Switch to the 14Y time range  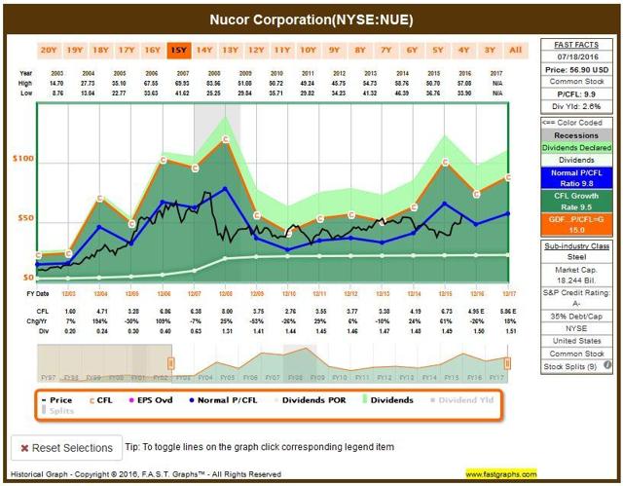(x=204, y=50)
